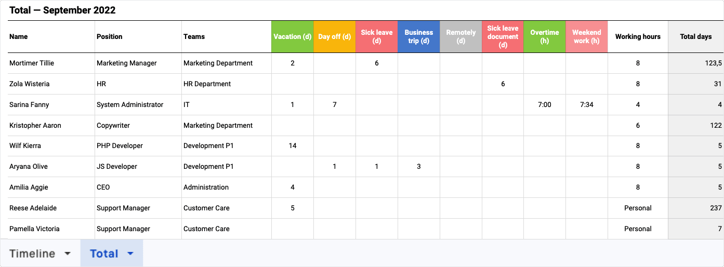The height and width of the screenshot is (267, 724).
Task: Select the gray Remotely (d) header
Action: click(x=460, y=36)
